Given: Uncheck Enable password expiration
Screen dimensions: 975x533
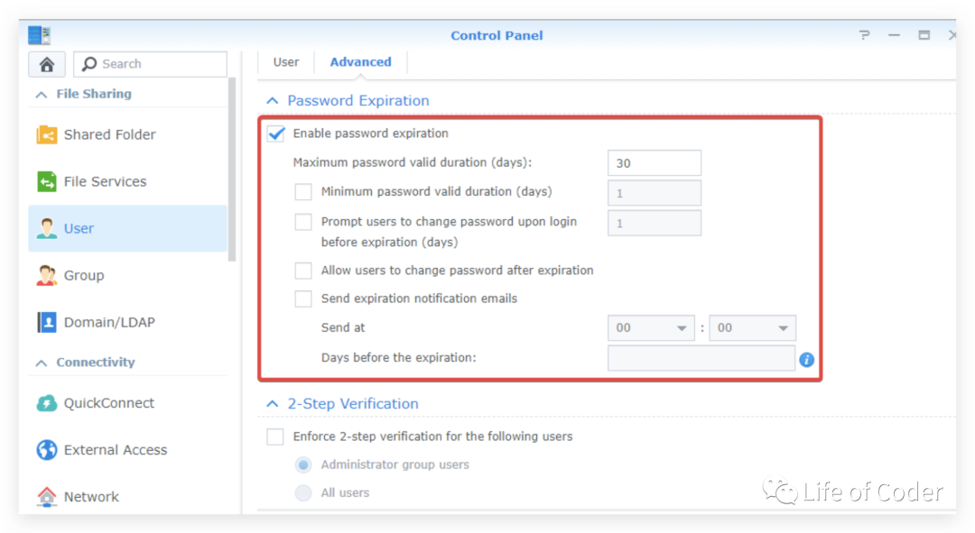Looking at the screenshot, I should point(276,133).
